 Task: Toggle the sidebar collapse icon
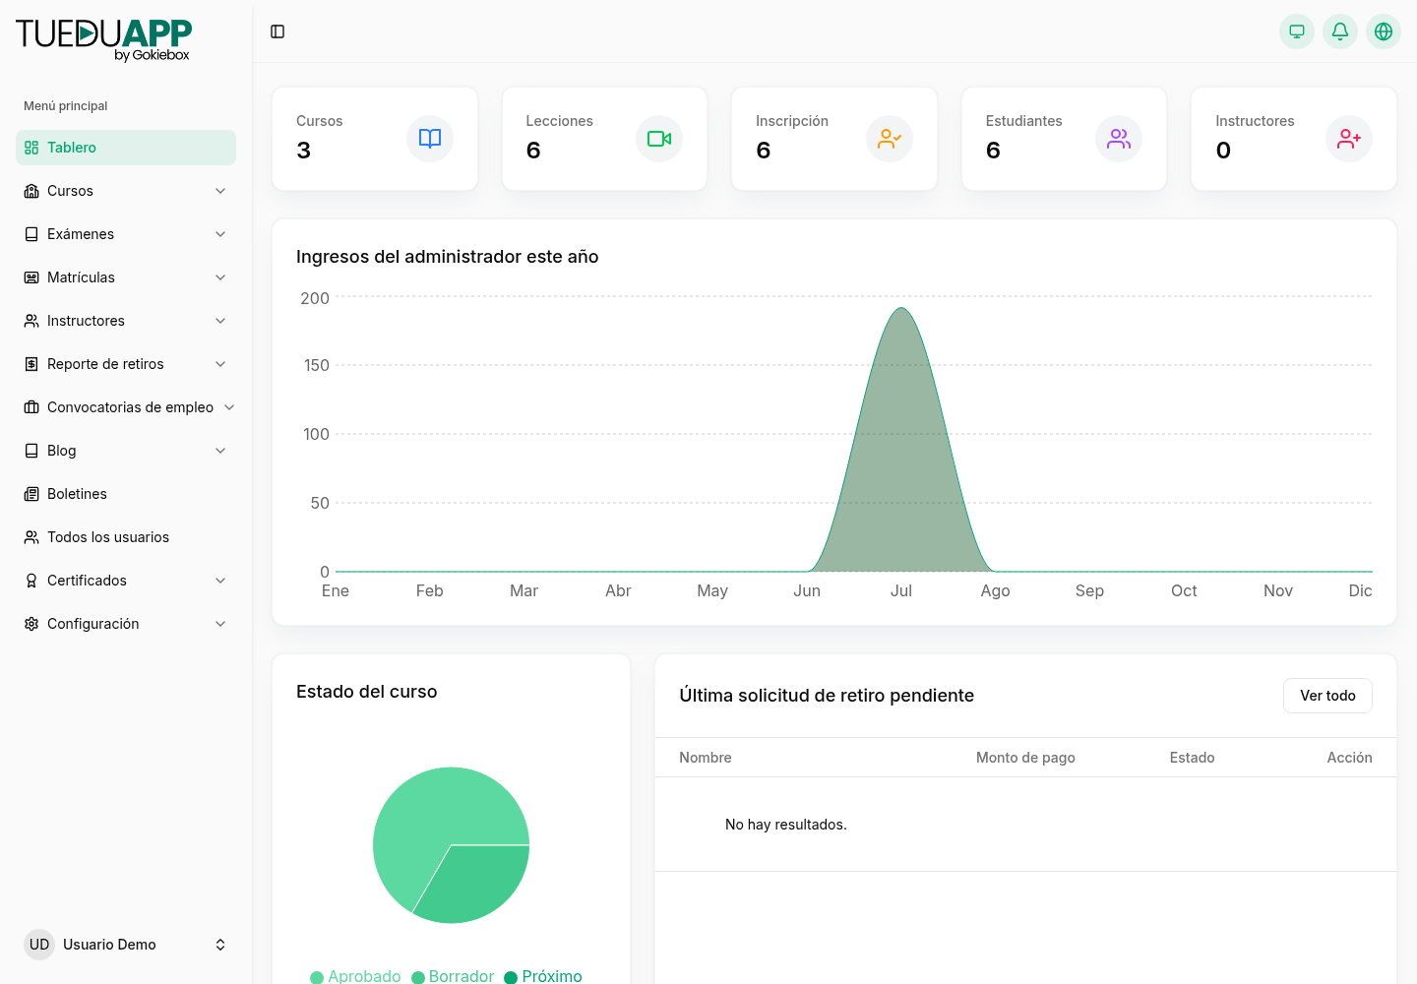pos(277,31)
